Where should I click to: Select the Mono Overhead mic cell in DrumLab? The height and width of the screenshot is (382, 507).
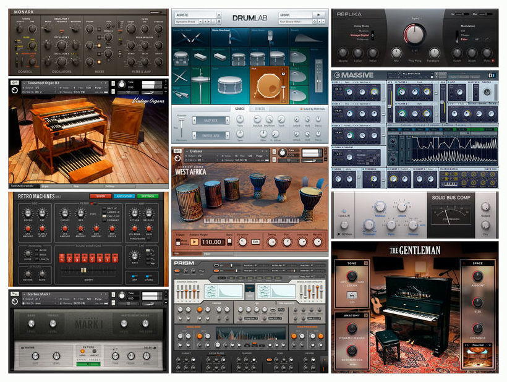click(x=230, y=38)
